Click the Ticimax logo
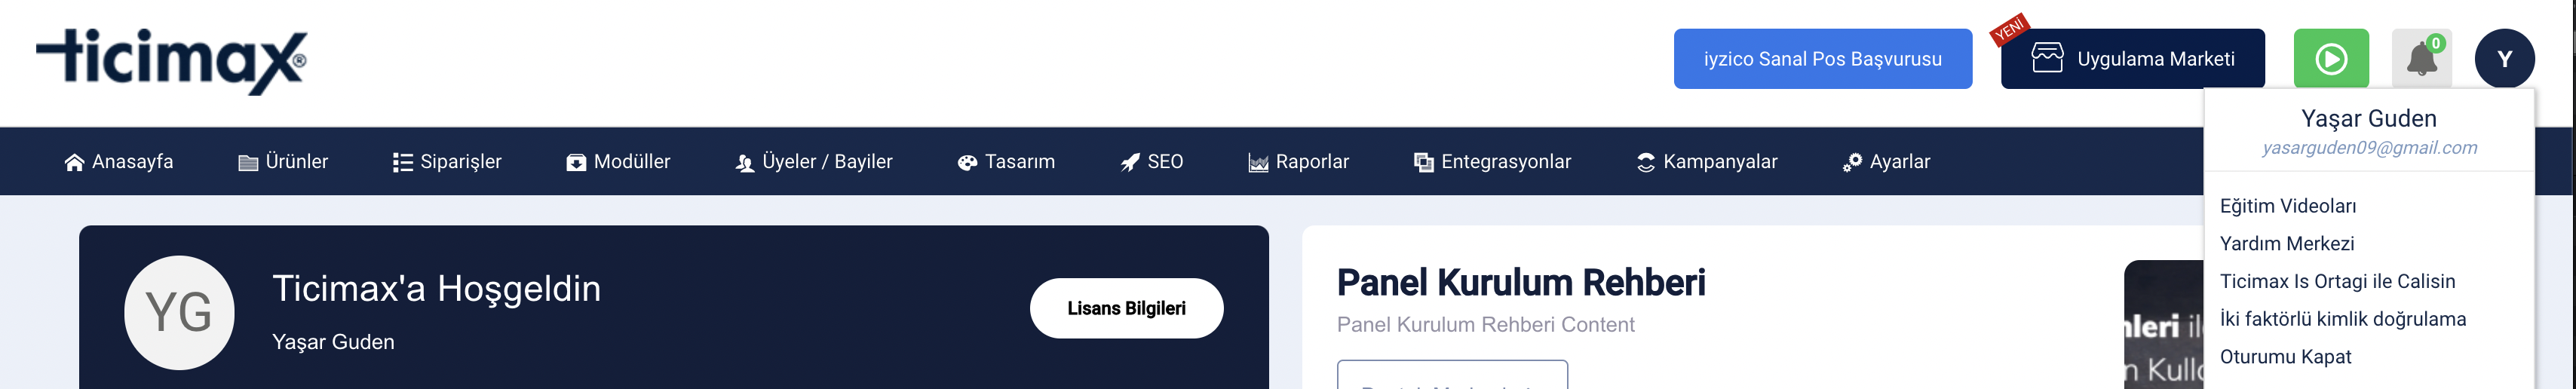Viewport: 2576px width, 389px height. pyautogui.click(x=171, y=61)
